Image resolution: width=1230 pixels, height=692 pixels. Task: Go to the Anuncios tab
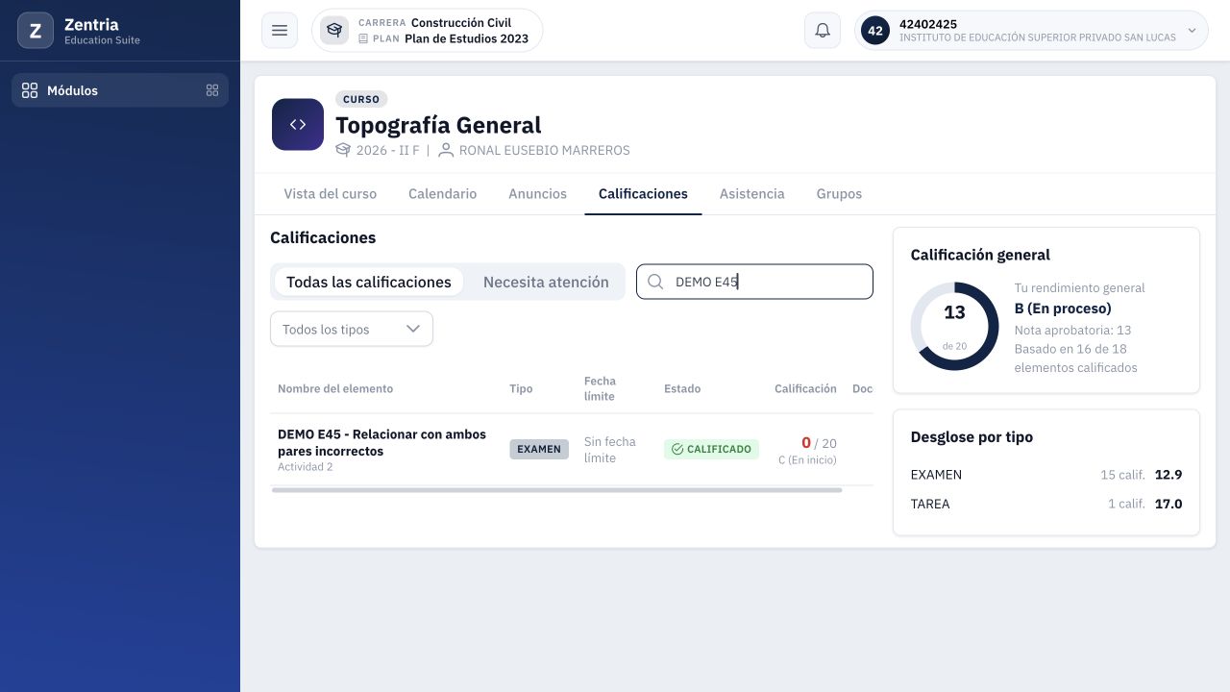coord(537,194)
